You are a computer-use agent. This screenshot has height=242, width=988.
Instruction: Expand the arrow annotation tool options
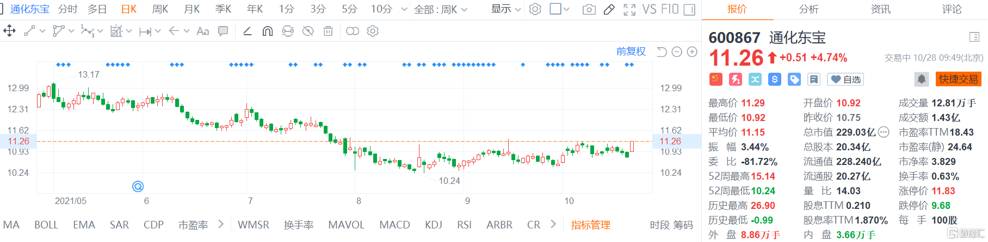coord(187,31)
